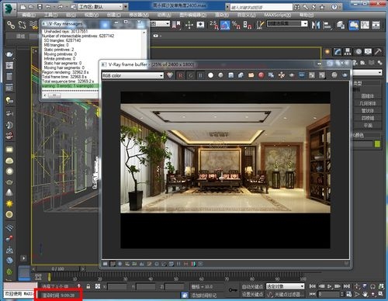The width and height of the screenshot is (388, 301).
Task: Open the menu left of MAXScript
Action: click(246, 15)
